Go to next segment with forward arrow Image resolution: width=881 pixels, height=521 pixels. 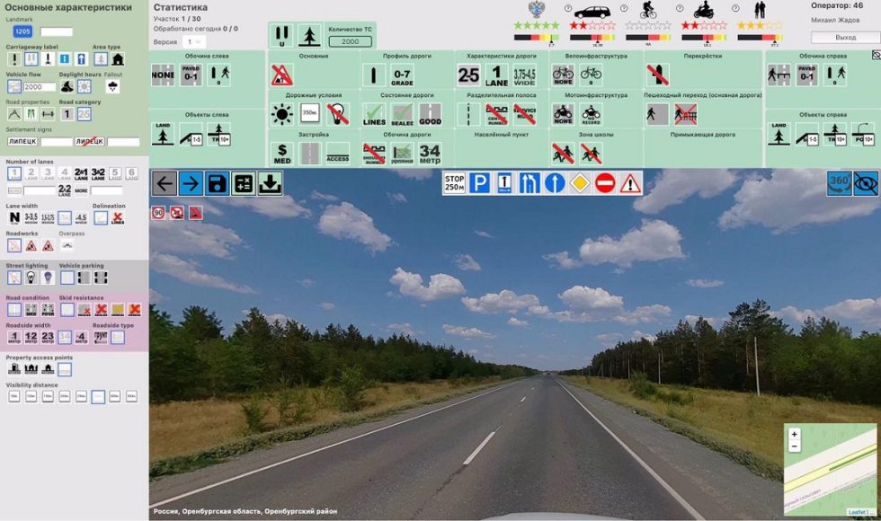click(x=191, y=183)
